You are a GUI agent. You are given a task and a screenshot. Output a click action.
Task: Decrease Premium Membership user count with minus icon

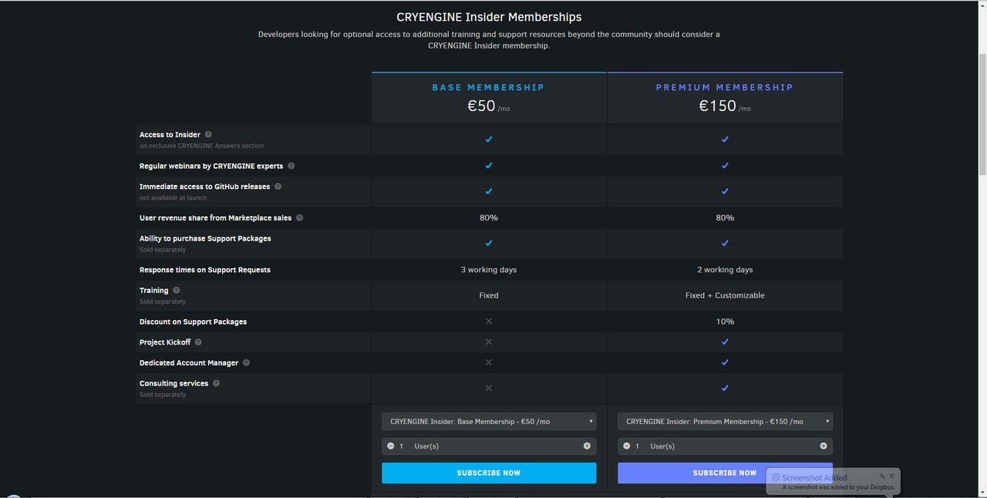tap(627, 446)
